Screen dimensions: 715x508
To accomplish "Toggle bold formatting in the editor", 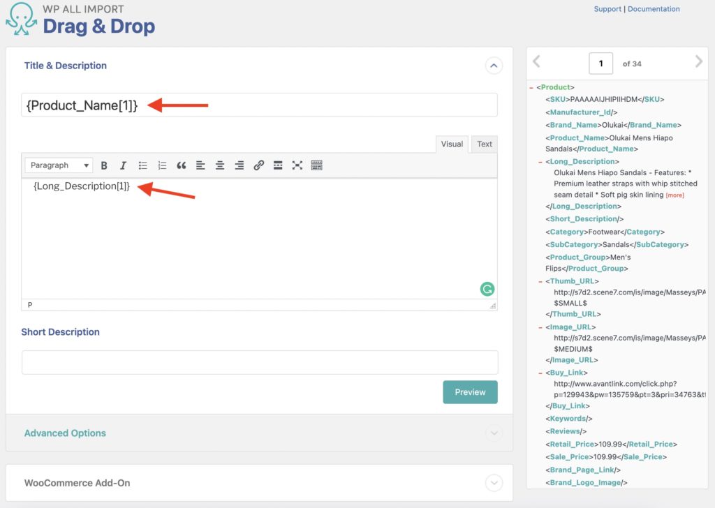I will (x=104, y=165).
